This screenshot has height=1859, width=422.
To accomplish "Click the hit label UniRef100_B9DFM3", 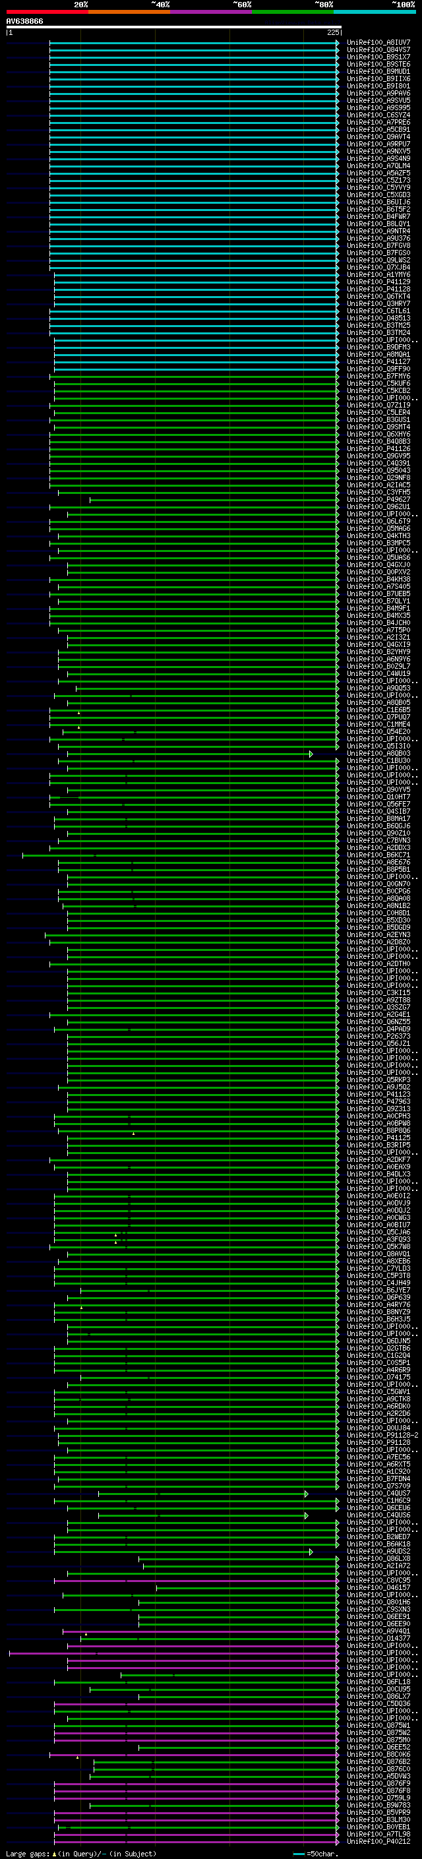I will click(x=378, y=347).
